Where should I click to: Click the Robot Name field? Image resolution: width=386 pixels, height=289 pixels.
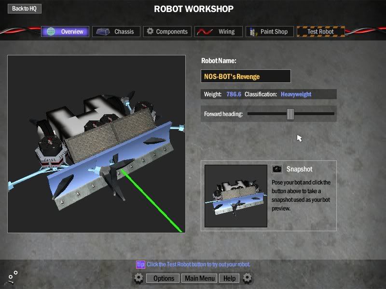coord(246,76)
